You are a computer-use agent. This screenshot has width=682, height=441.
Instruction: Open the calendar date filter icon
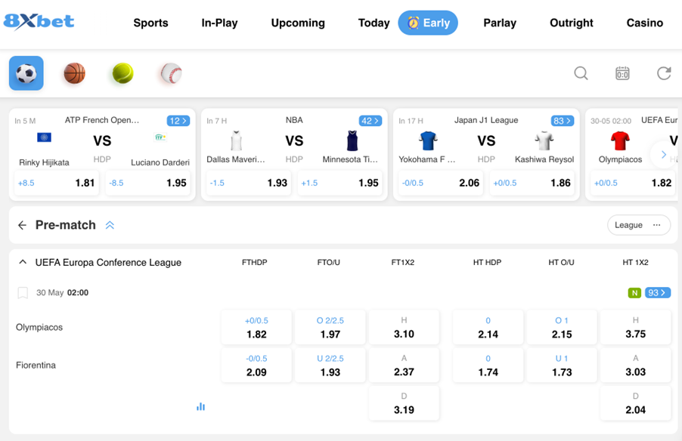coord(622,73)
